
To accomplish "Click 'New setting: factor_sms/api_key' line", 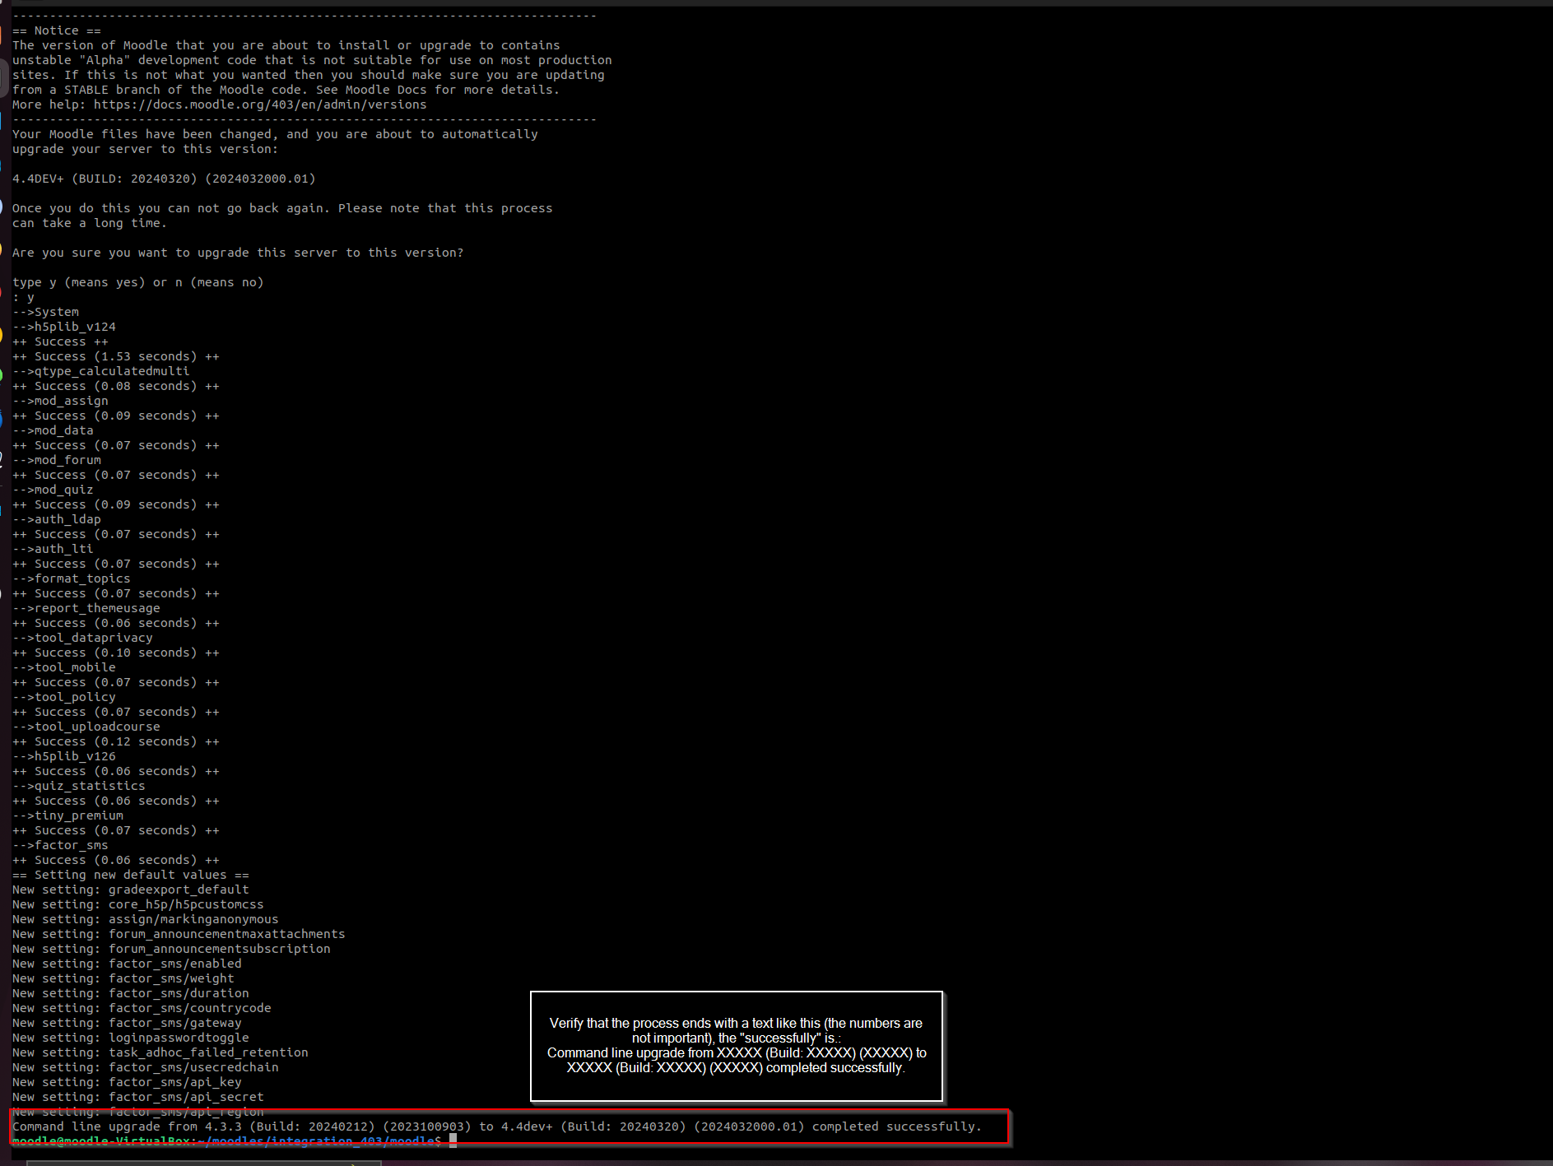I will click(127, 1082).
